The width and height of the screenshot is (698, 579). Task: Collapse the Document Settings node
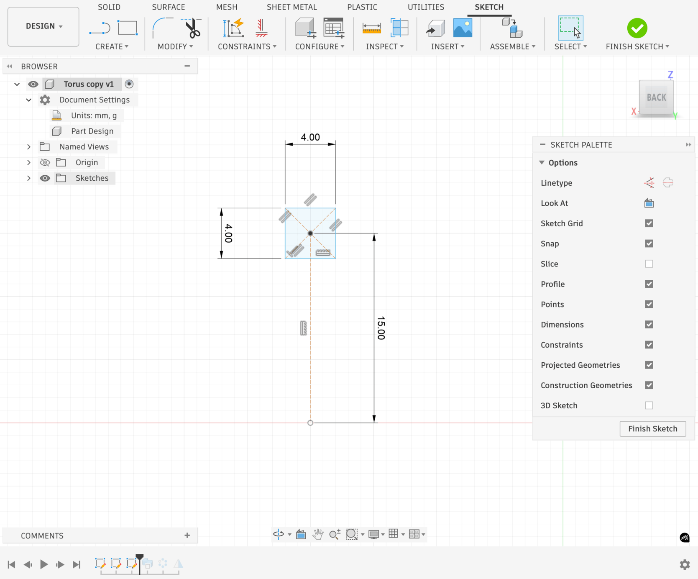(28, 100)
